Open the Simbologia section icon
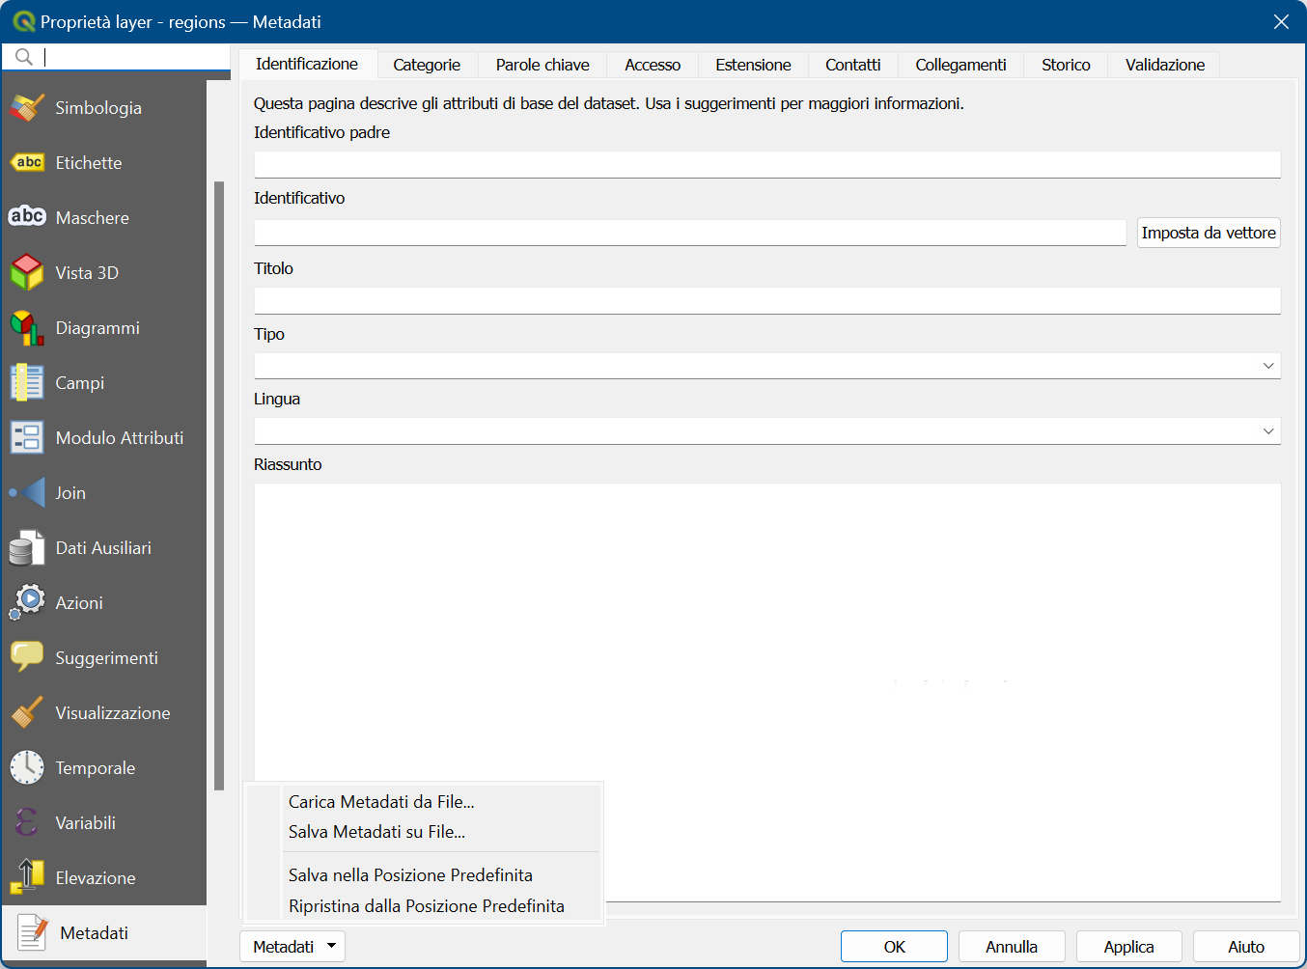The width and height of the screenshot is (1307, 969). tap(27, 108)
